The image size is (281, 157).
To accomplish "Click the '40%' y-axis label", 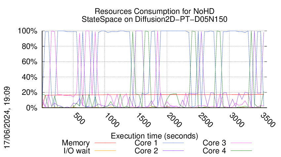I will point(29,77).
